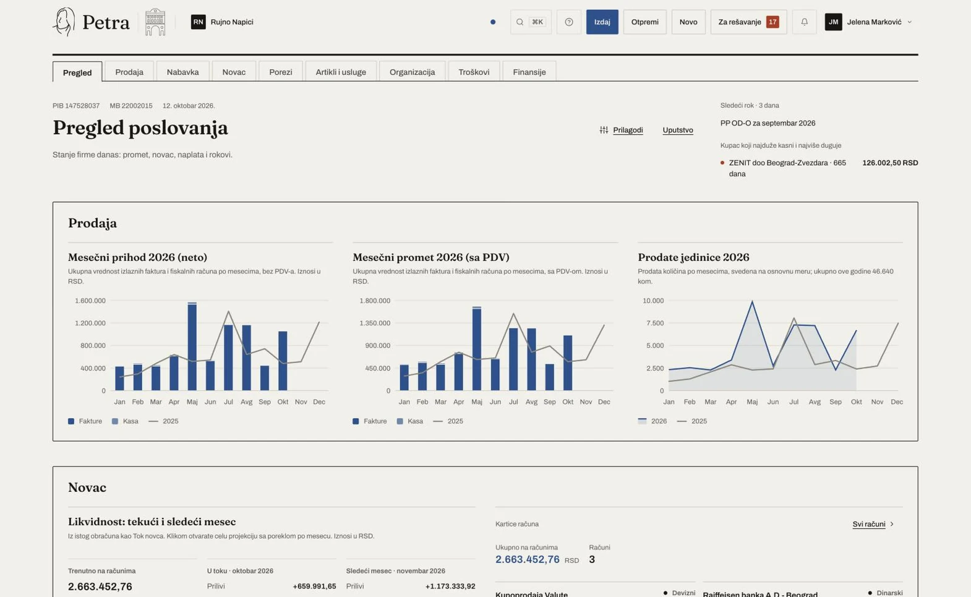Open notifications with the bell icon
971x597 pixels.
pos(805,22)
